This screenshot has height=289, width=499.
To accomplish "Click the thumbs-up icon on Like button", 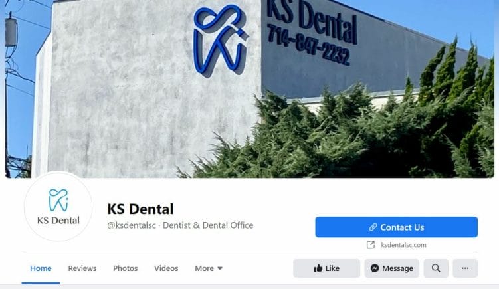I will 318,268.
